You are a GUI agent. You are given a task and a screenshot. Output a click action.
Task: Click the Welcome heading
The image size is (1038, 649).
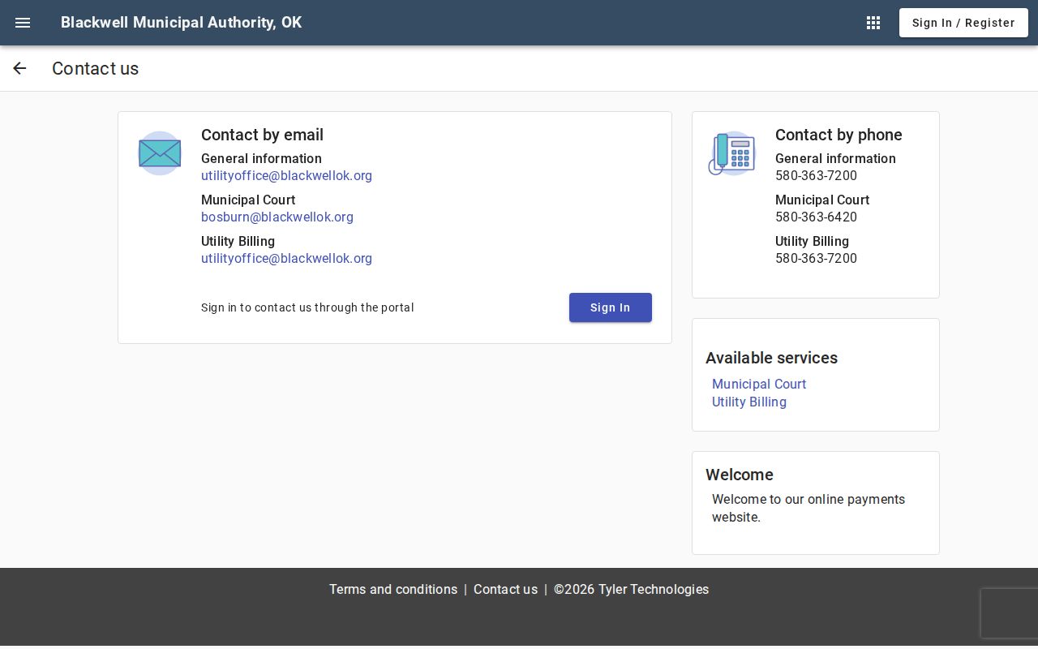tap(740, 475)
